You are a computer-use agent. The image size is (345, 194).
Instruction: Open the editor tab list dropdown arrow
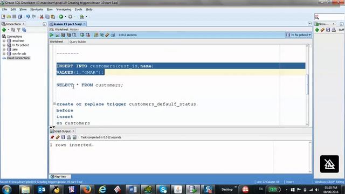[309, 24]
